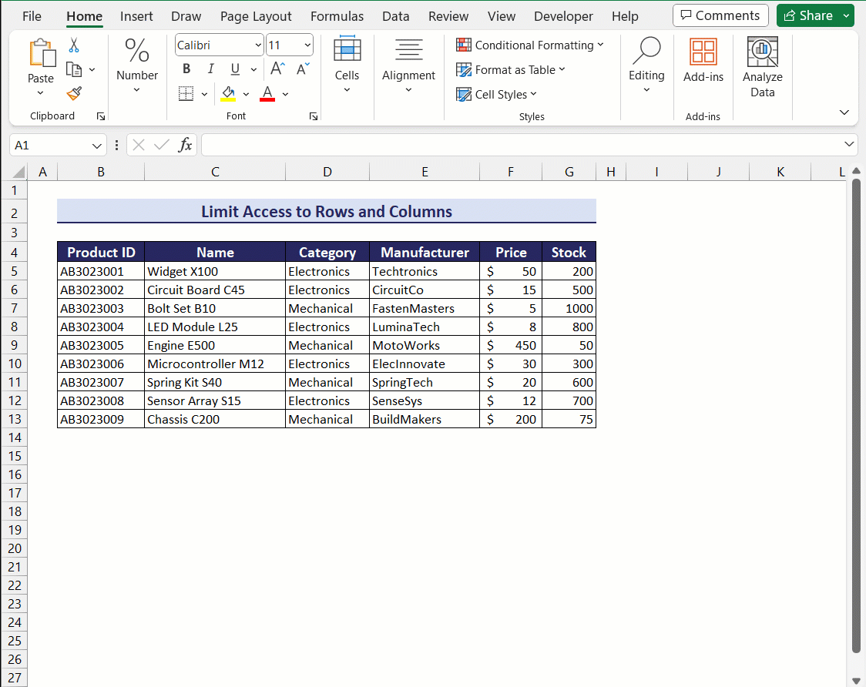
Task: Click the vertical scrollbar up arrow
Action: [855, 171]
